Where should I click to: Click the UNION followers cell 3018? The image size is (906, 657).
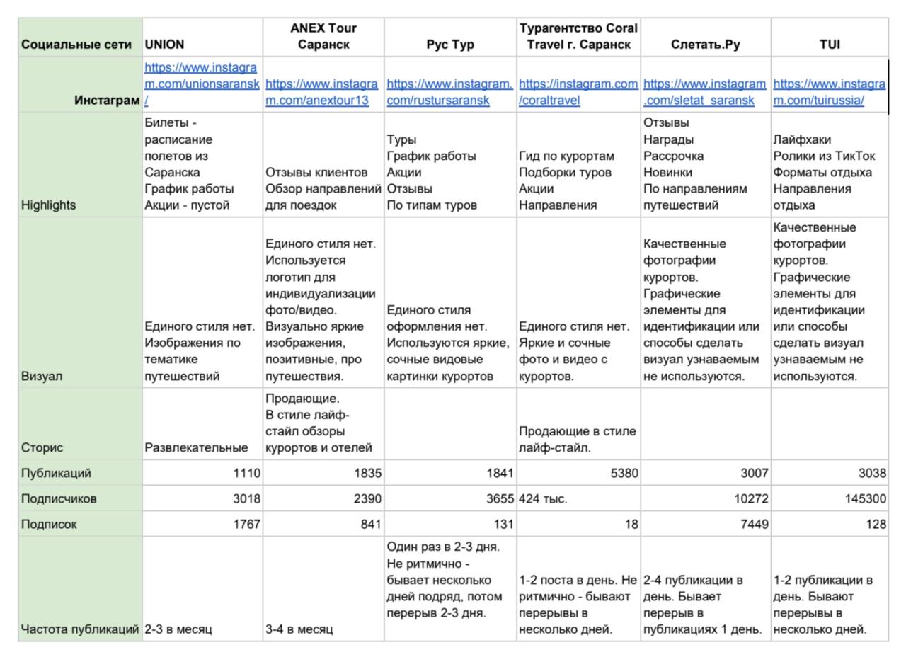pos(202,498)
